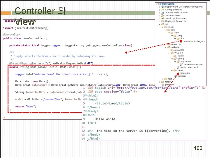Viewport: 210px width, 158px height.
Task: Expand the Java Resources node
Action: click(160, 16)
